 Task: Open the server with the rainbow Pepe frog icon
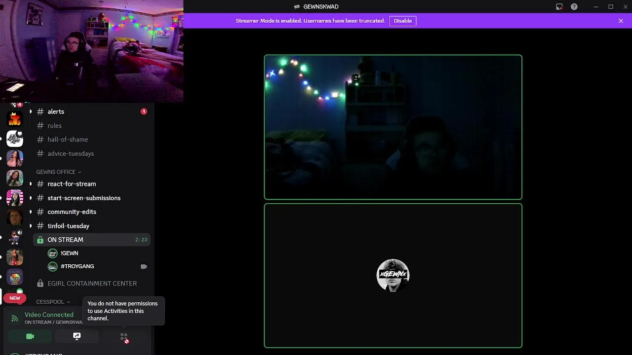(15, 277)
